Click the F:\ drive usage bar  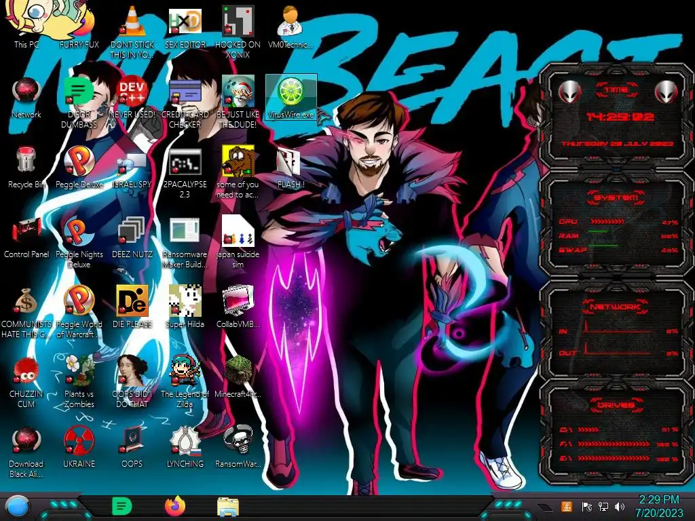point(614,444)
